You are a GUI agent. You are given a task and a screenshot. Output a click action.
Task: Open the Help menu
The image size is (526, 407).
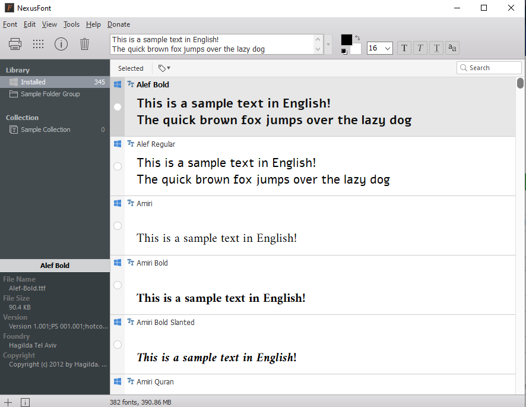pos(93,24)
